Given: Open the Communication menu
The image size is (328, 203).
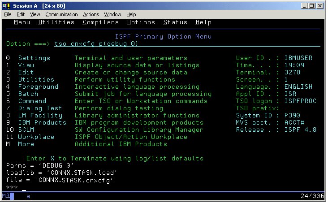Looking at the screenshot, I should [x=61, y=14].
